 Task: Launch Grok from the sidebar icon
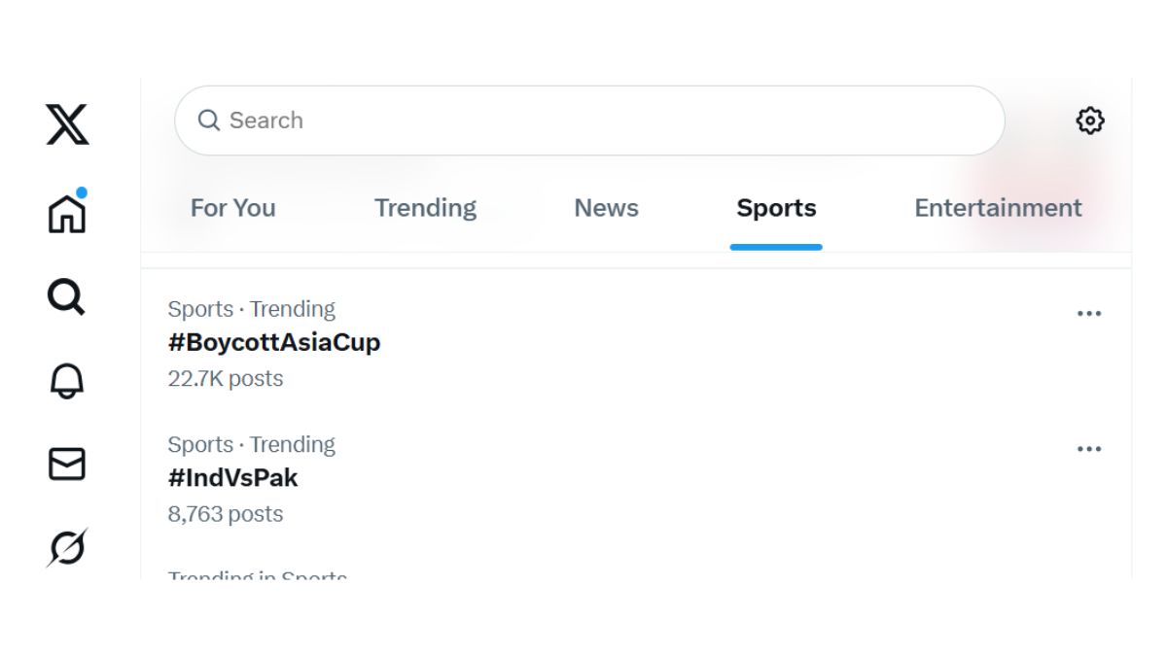(x=67, y=548)
